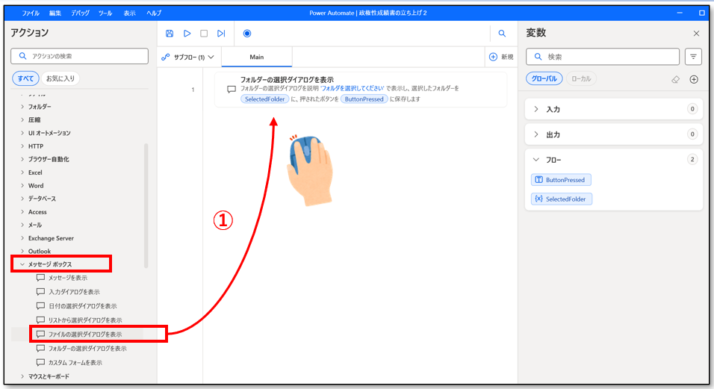Expand the 入力 variables section
Viewport: 714px width, 389px height.
coord(553,109)
